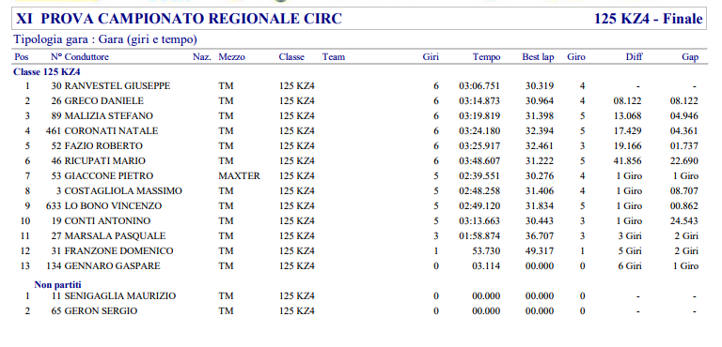722x347 pixels.
Task: Select driver 'FRANZONE DOMENICO'
Action: (118, 251)
